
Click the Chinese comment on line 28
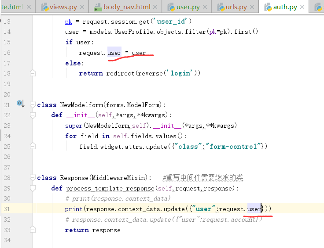click(x=203, y=178)
